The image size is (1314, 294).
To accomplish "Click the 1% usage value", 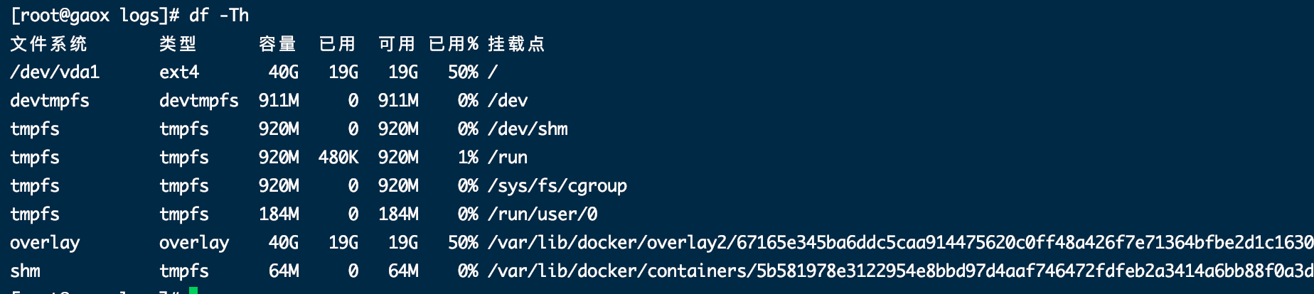I will pos(468,158).
